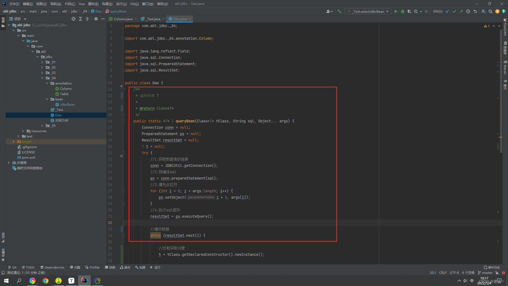Expand all in project panel
Viewport: 508px width, 286px height.
click(x=80, y=19)
